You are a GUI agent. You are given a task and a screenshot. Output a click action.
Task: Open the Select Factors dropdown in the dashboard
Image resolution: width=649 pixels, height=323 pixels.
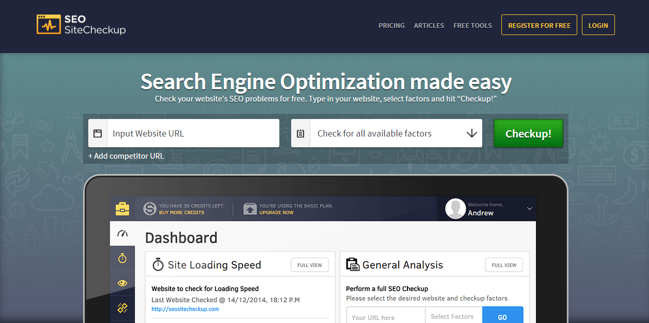tap(453, 315)
